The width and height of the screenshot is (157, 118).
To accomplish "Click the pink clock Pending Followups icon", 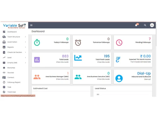I will click(x=119, y=42).
